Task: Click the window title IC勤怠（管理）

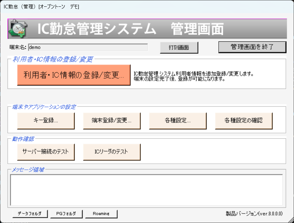Action: click(x=41, y=7)
